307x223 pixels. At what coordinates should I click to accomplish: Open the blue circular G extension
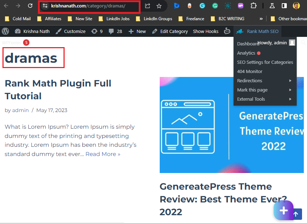click(202, 6)
